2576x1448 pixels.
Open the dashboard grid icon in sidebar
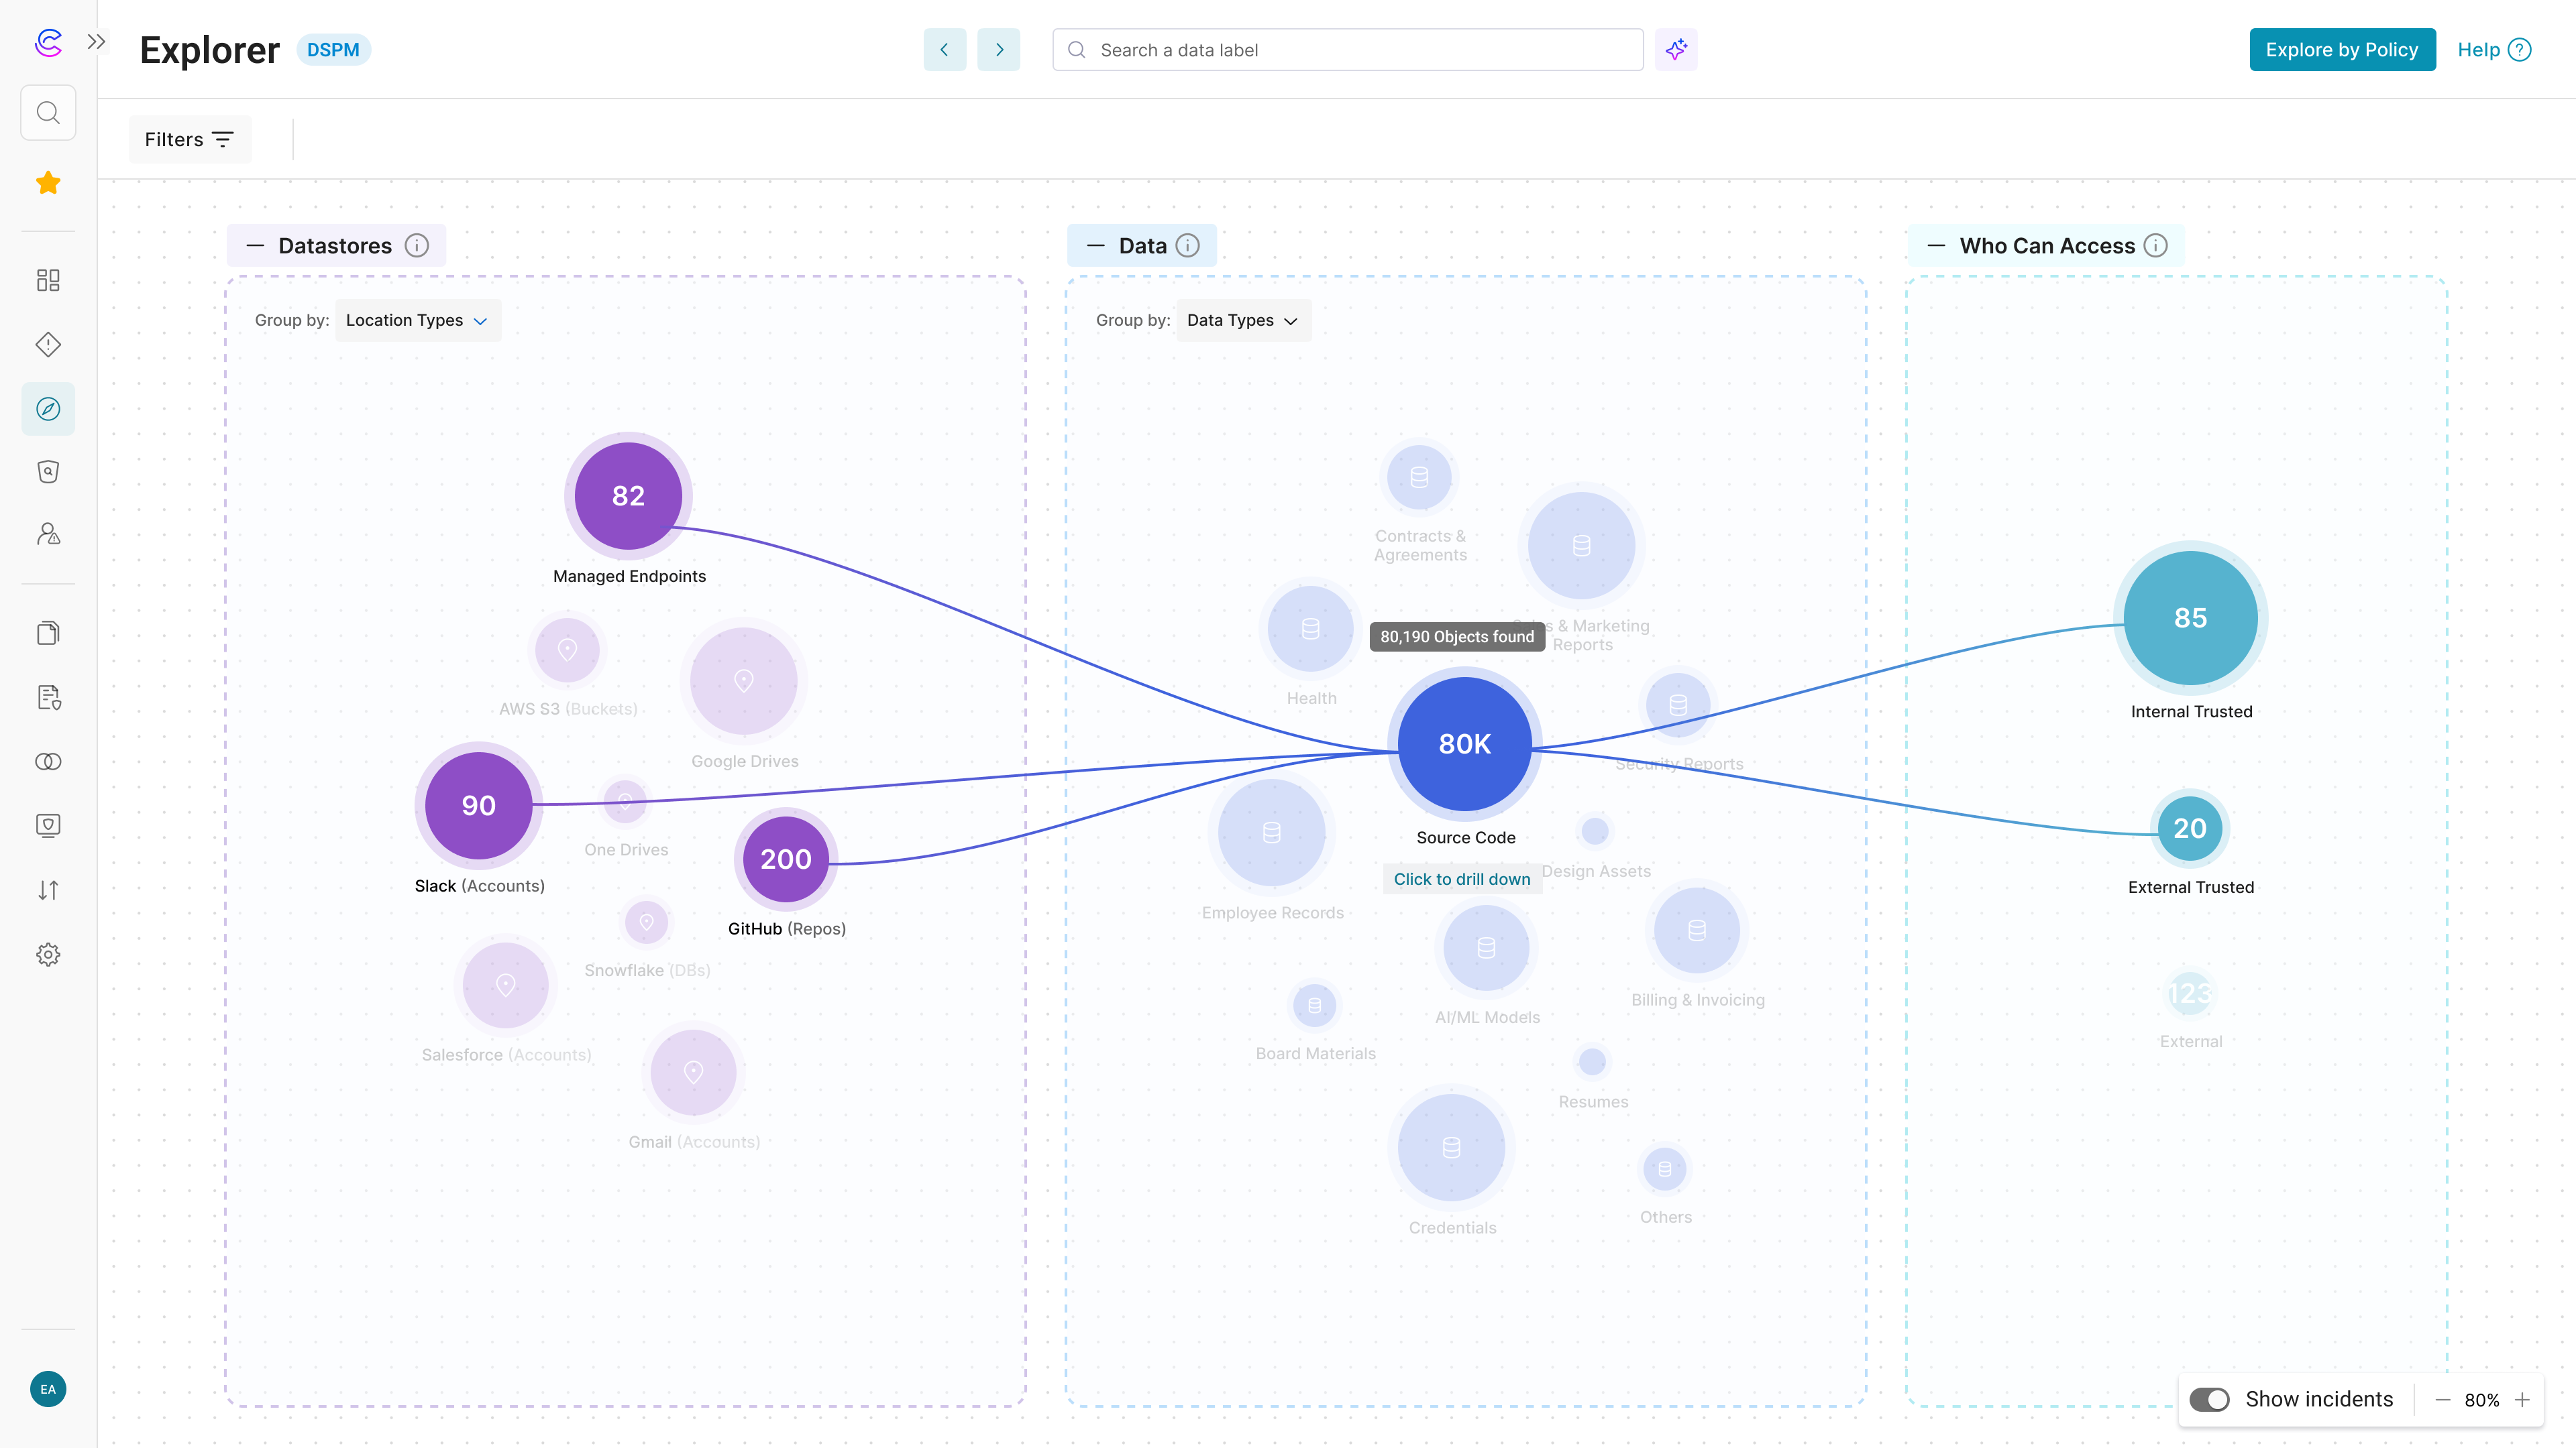tap(47, 281)
